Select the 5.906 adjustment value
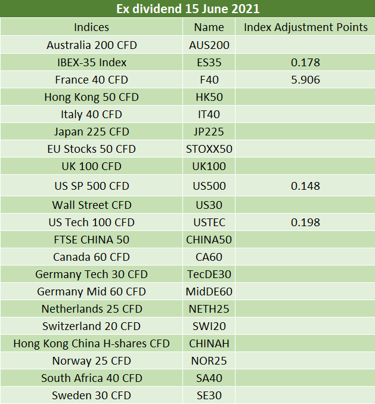 pos(305,79)
